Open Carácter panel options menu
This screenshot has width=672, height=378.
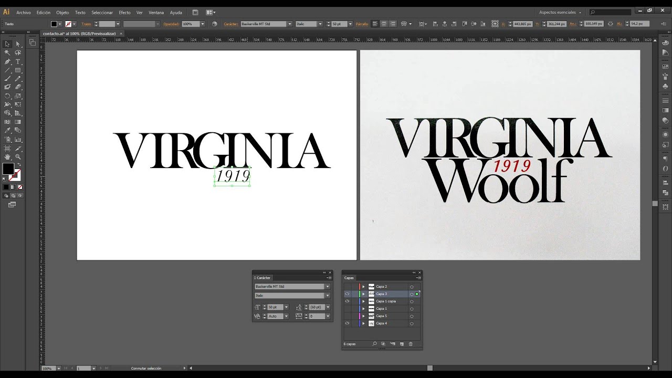click(329, 278)
